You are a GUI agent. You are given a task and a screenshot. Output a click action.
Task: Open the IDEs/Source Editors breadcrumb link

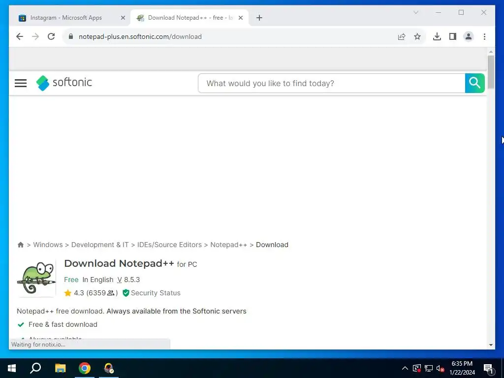point(169,245)
